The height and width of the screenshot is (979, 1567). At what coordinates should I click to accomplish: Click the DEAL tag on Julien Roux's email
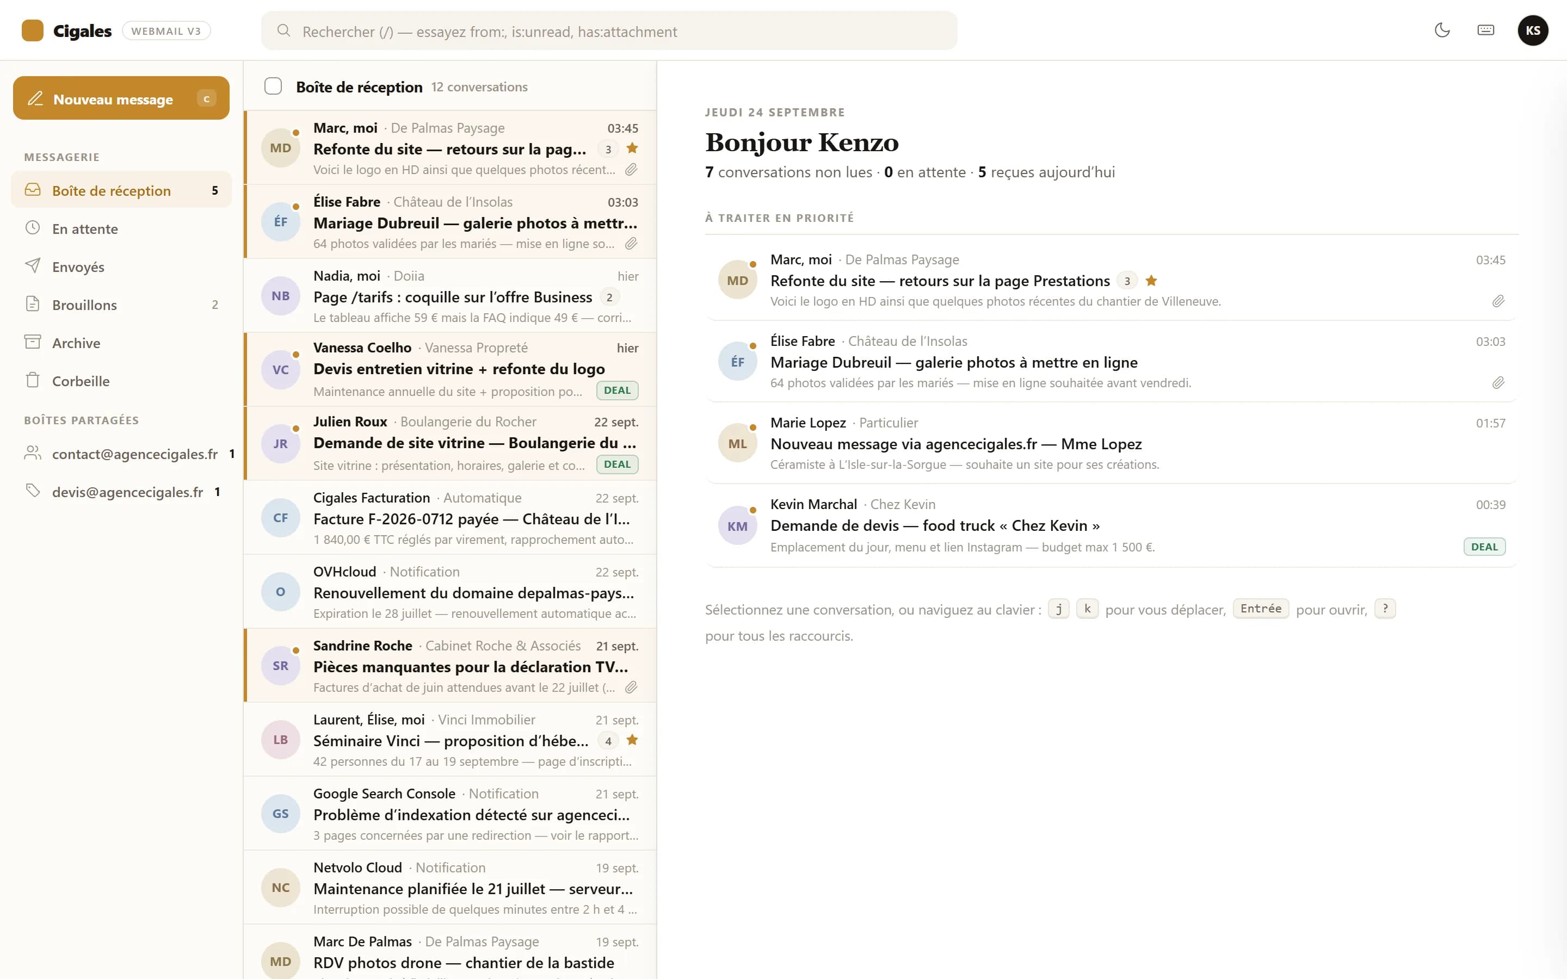[x=617, y=464]
